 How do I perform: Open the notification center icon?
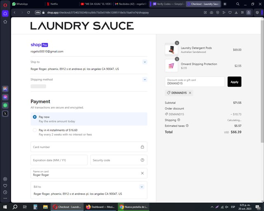tap(258, 207)
